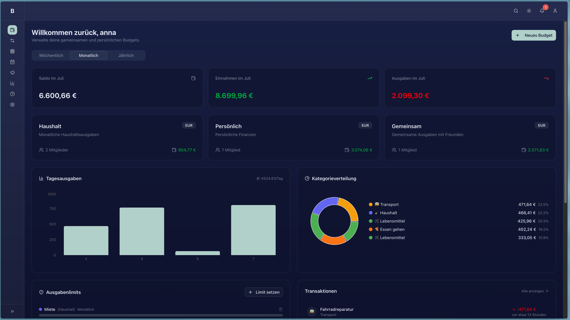Viewport: 570px width, 320px height.
Task: Open the transfers arrows sidebar icon
Action: tap(12, 41)
